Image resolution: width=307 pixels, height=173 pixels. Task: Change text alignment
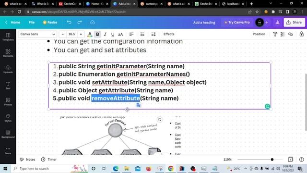[x=131, y=34]
